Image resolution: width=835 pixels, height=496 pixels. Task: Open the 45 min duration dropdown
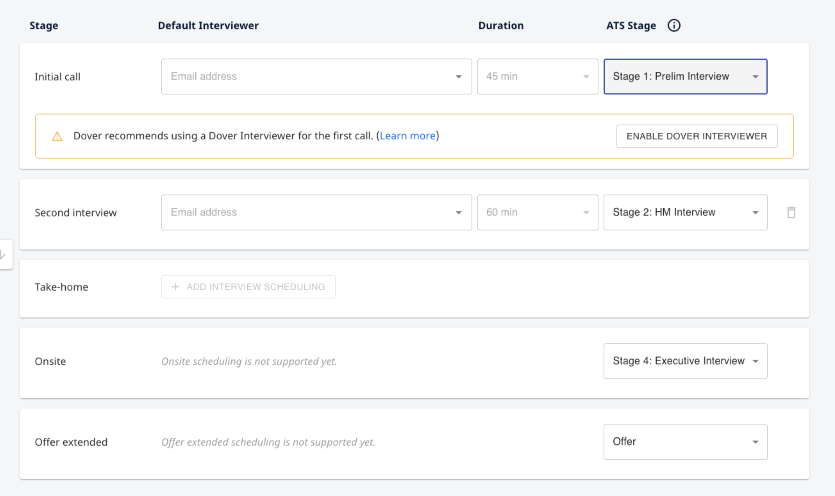(537, 76)
